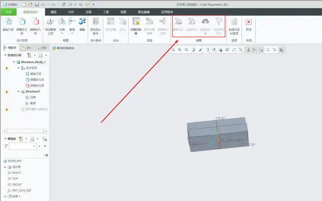Click the 接触 (Contact) spheres icon
322x201 pixels.
pos(82,21)
